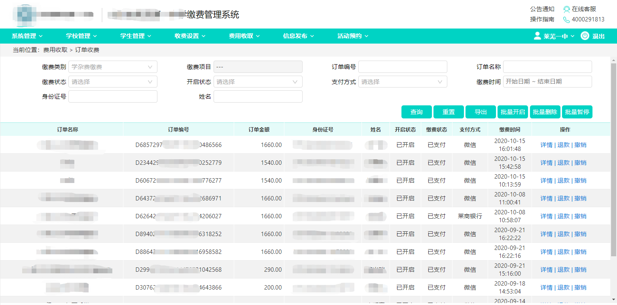Click the power logout icon
This screenshot has height=305, width=617.
(x=585, y=36)
